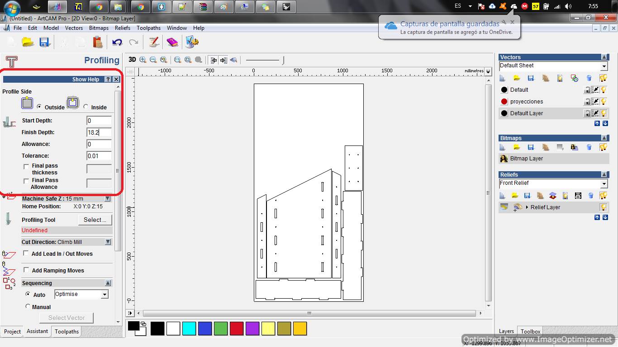Open bitmap file in Bitmaps panel folder icon
The image size is (618, 347).
point(516,147)
